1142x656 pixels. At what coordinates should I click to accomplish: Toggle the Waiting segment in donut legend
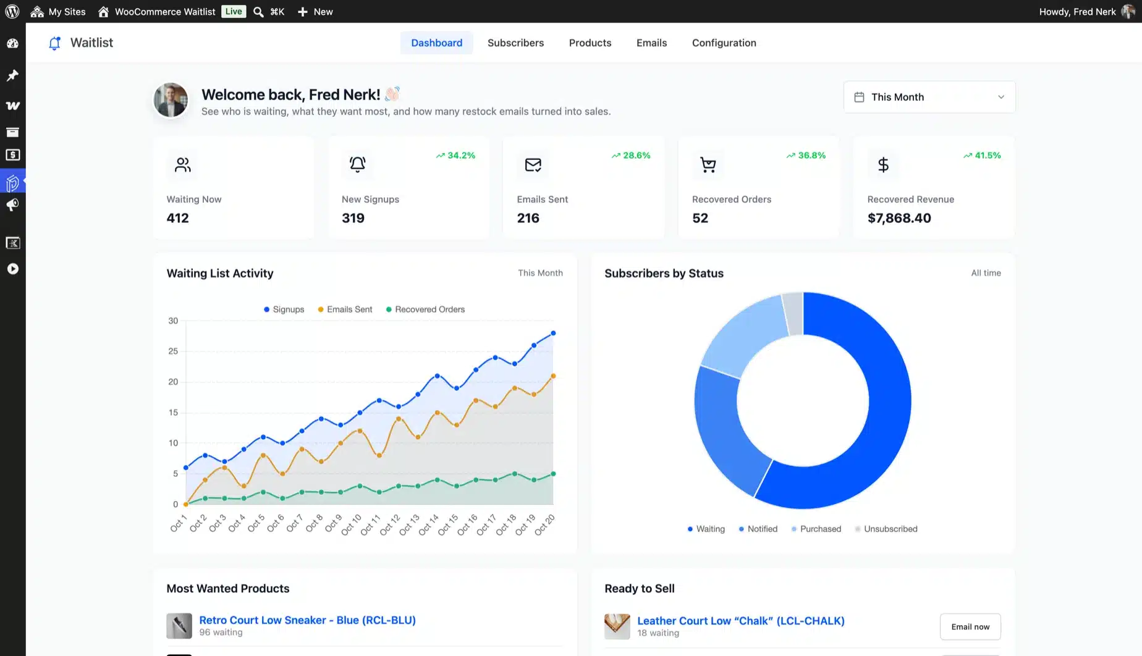(x=706, y=529)
